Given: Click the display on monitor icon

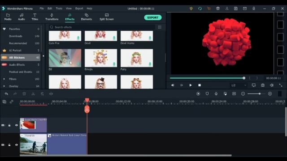Looking at the screenshot, I should coord(254,85).
